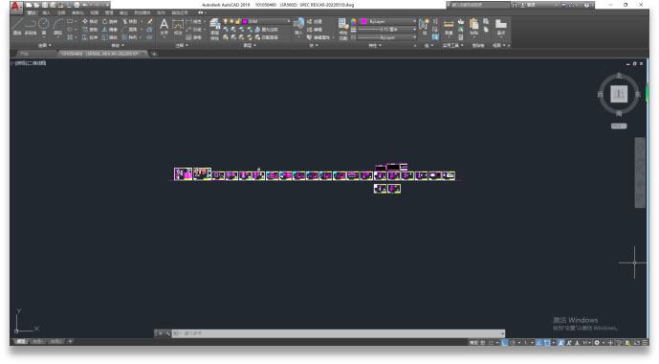This screenshot has width=659, height=364.
Task: Expand the Draw (绘图) panel
Action: (x=44, y=45)
